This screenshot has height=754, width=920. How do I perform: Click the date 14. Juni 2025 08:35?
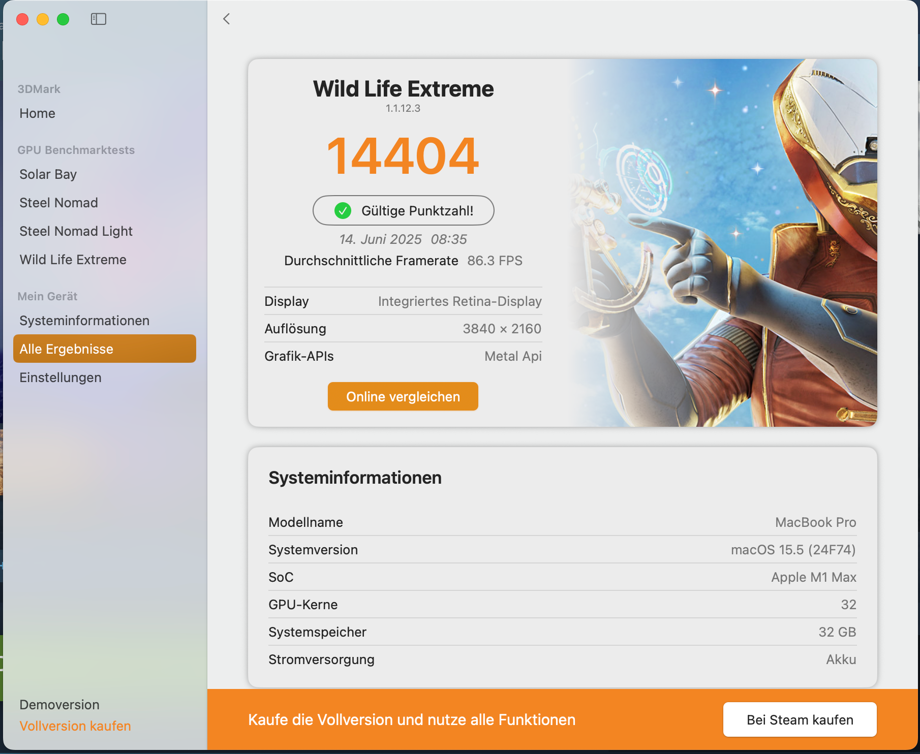tap(403, 239)
